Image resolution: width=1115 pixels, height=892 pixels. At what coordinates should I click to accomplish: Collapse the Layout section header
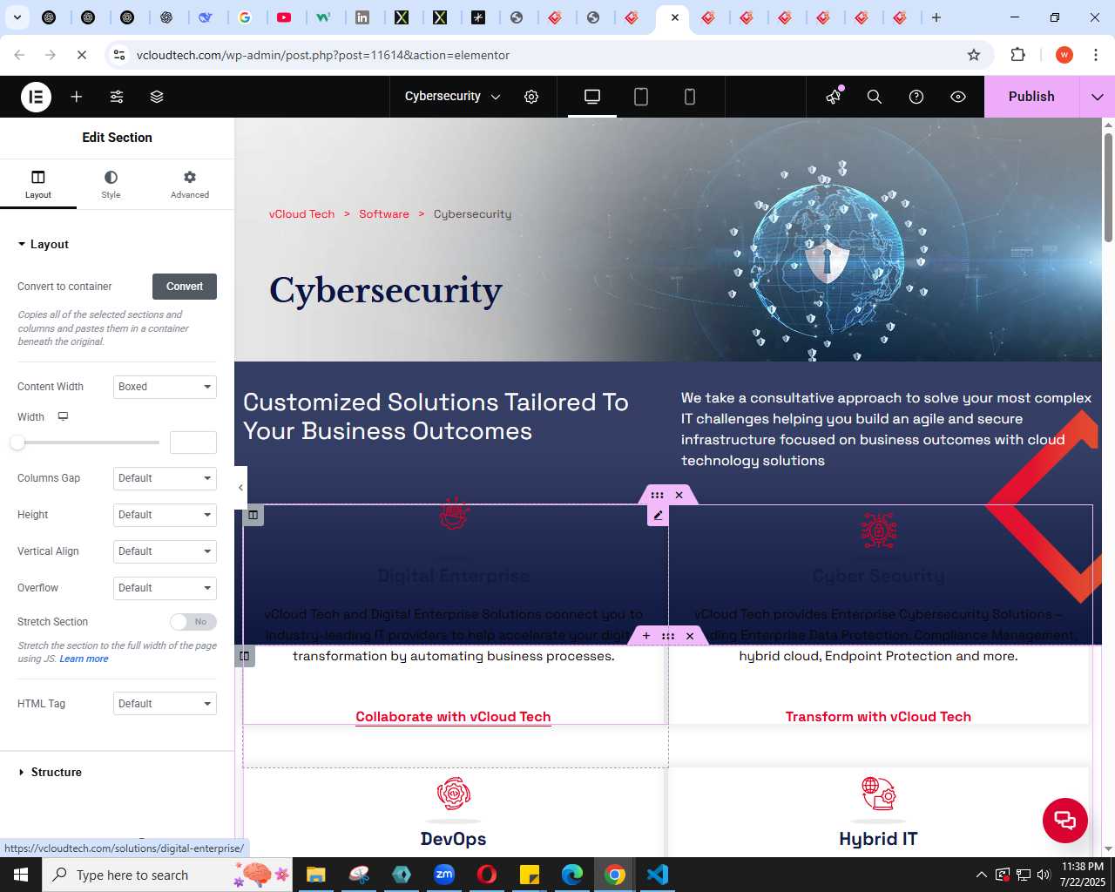click(117, 245)
